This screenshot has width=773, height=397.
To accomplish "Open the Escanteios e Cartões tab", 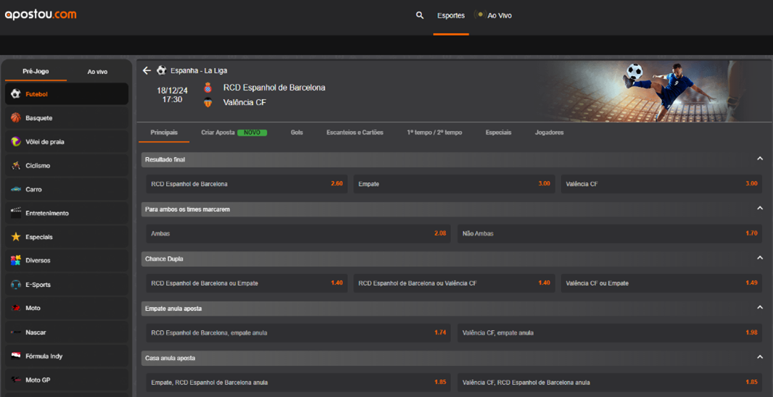I will click(355, 133).
